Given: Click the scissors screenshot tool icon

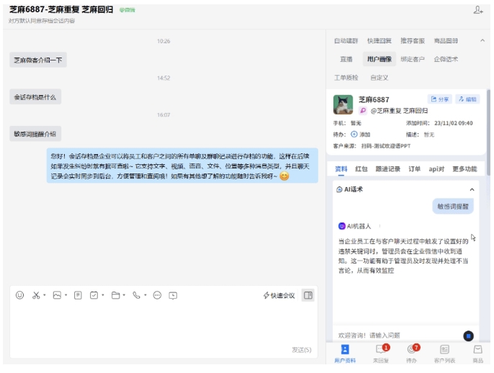Looking at the screenshot, I should [35, 295].
